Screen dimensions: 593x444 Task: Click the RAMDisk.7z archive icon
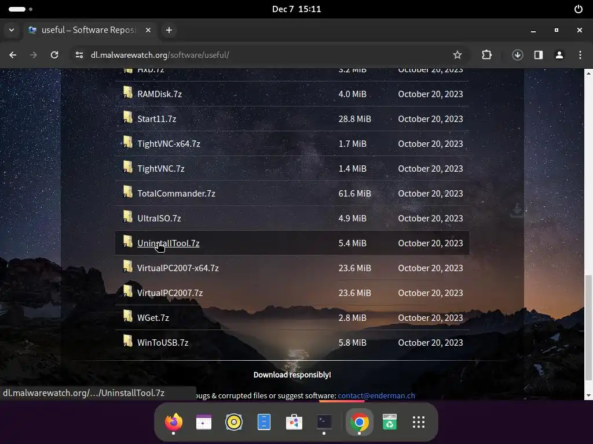128,93
